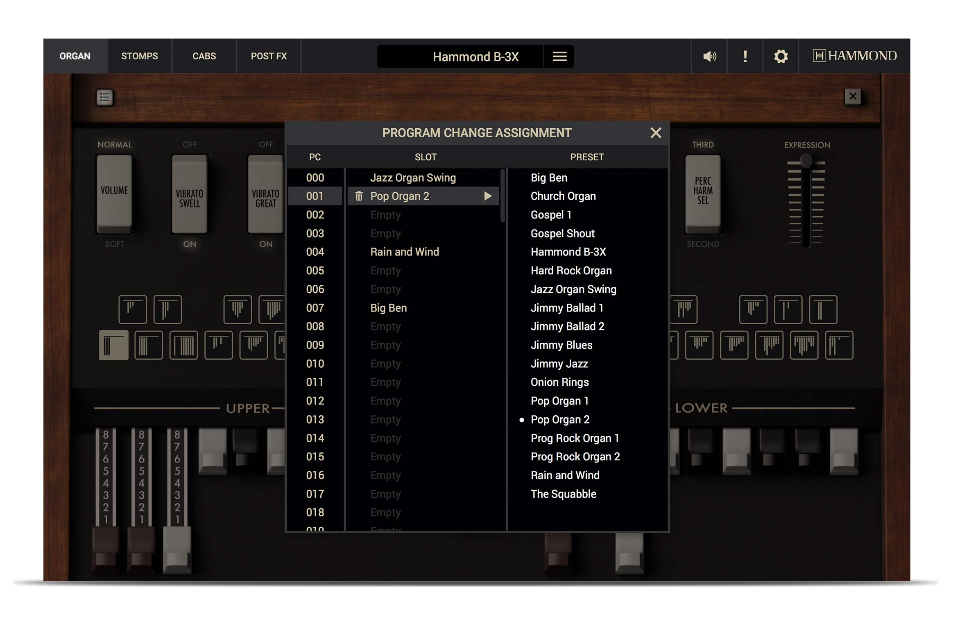The width and height of the screenshot is (953, 619).
Task: Click the exclamation mark panic icon
Action: coord(745,56)
